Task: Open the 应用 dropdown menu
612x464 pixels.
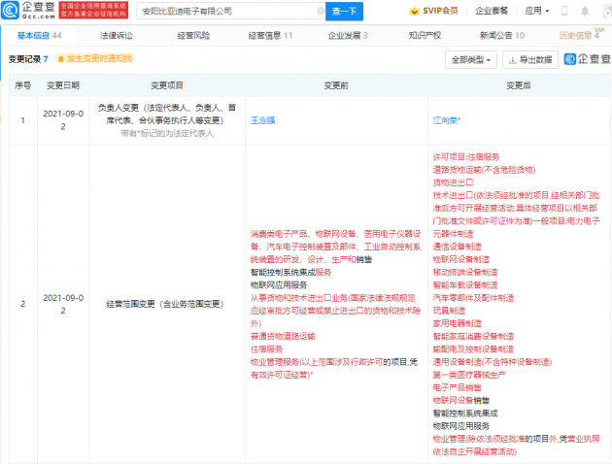Action: click(x=536, y=11)
